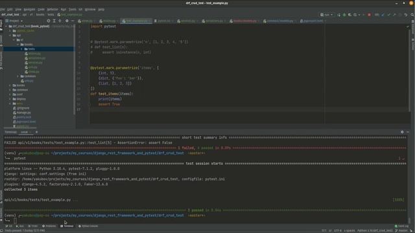Click the Git commit checkmark icon
Viewport: 415px width, 233px height.
pos(389,15)
